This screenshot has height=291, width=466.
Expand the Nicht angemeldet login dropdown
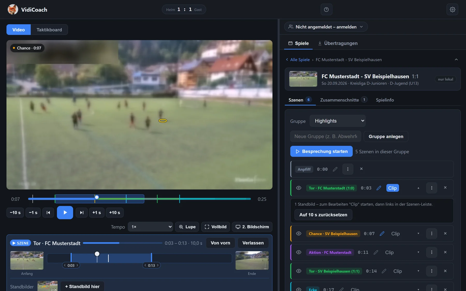click(326, 27)
